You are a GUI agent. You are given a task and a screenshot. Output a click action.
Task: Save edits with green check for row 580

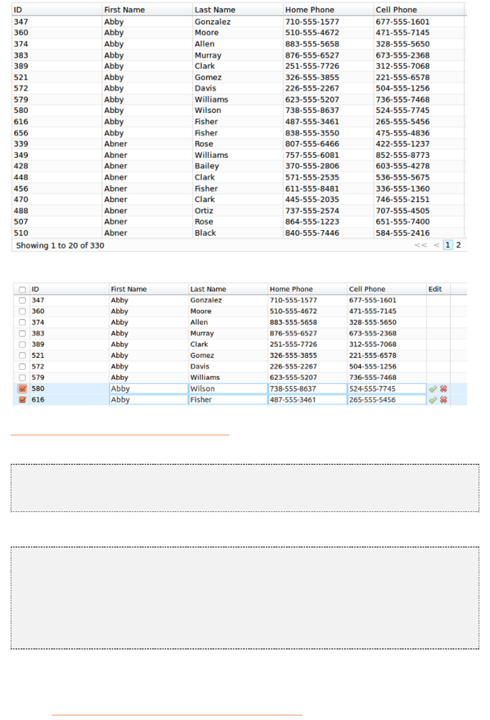(x=433, y=389)
